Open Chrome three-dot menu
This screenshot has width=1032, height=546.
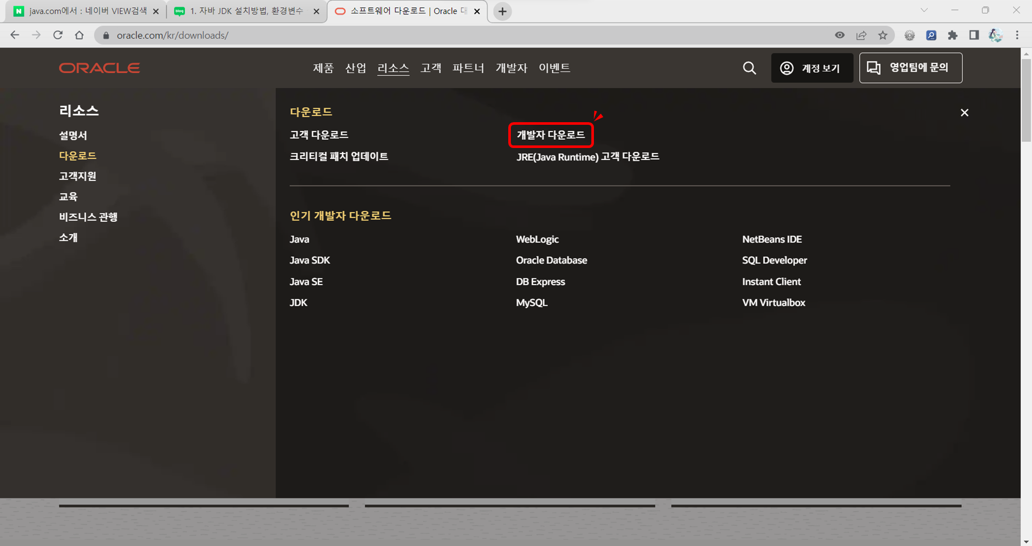click(x=1017, y=35)
